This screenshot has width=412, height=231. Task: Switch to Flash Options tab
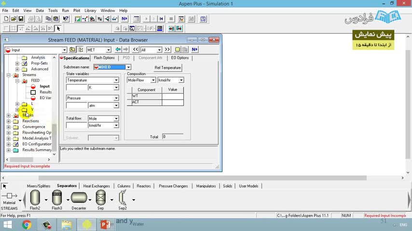pos(104,58)
